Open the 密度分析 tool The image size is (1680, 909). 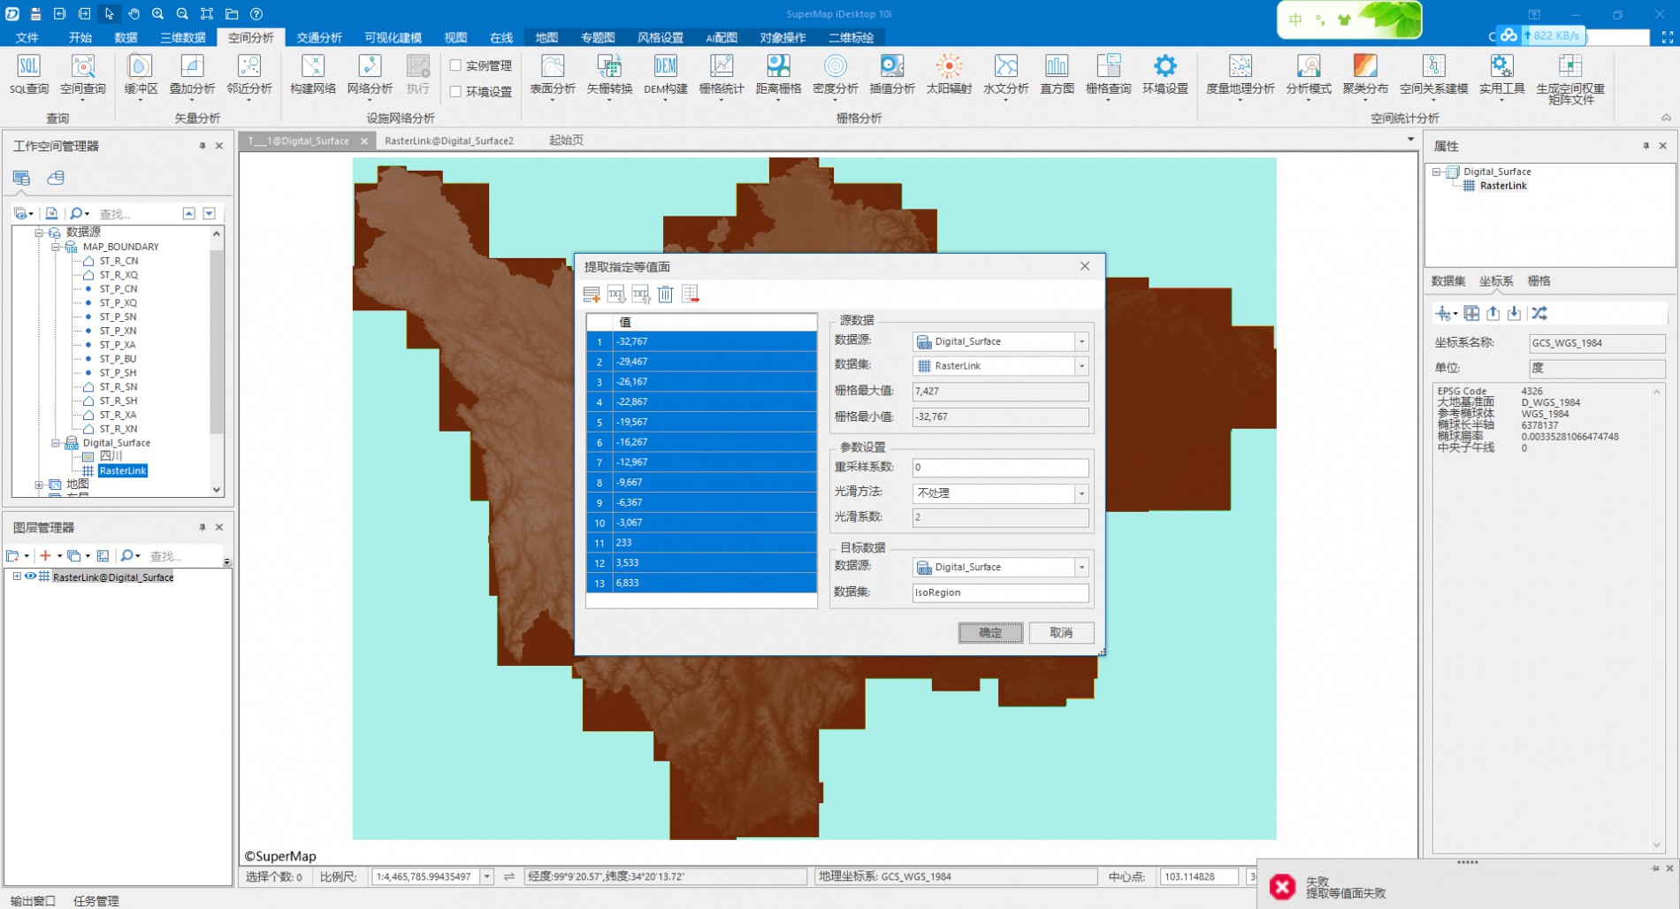pos(835,75)
